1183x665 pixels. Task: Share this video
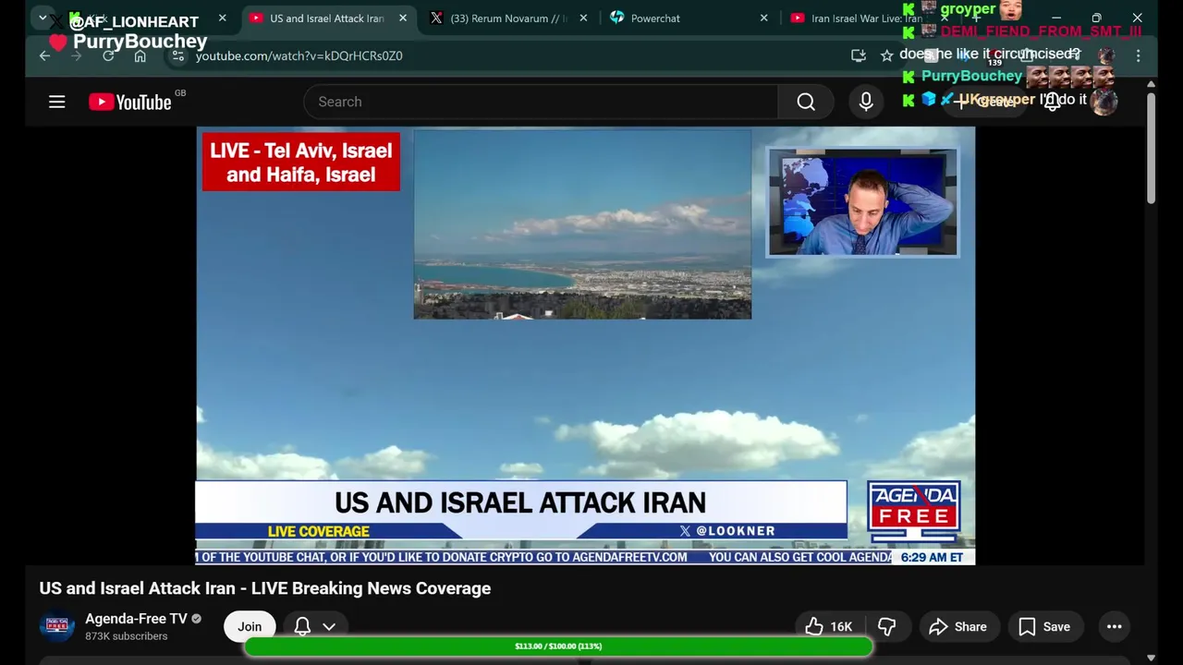click(958, 626)
